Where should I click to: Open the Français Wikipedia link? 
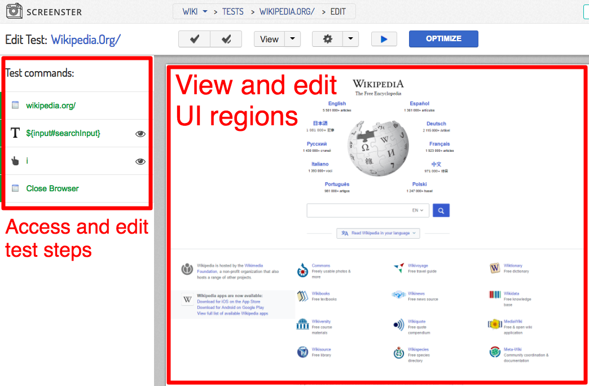tap(439, 144)
